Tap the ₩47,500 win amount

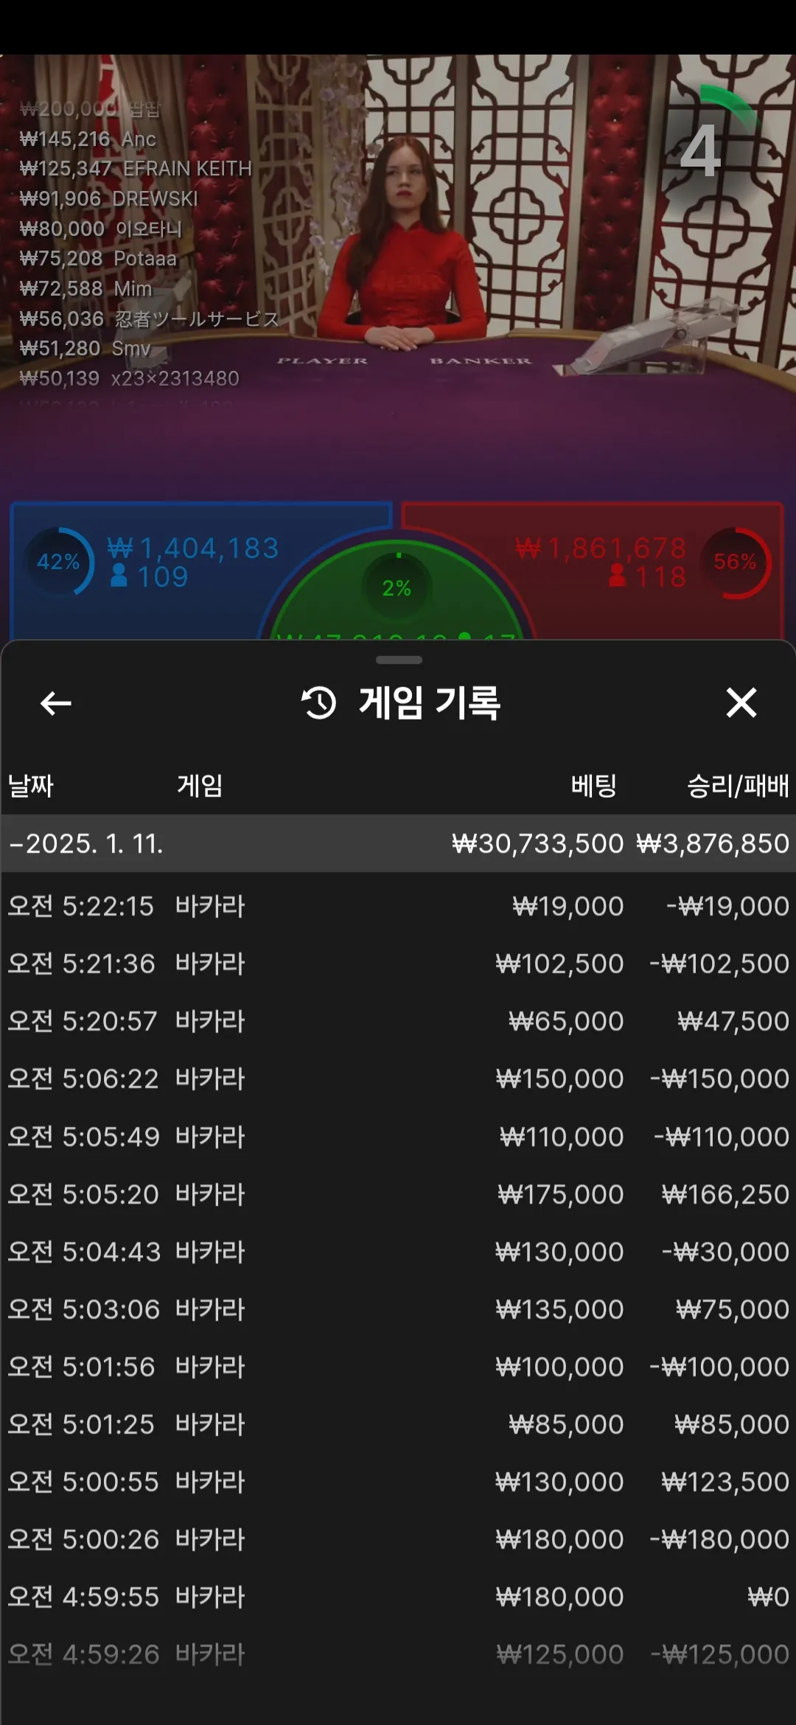[733, 1021]
